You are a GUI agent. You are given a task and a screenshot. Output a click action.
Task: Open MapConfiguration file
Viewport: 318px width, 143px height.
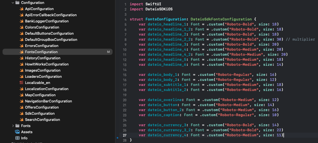[x=40, y=95]
